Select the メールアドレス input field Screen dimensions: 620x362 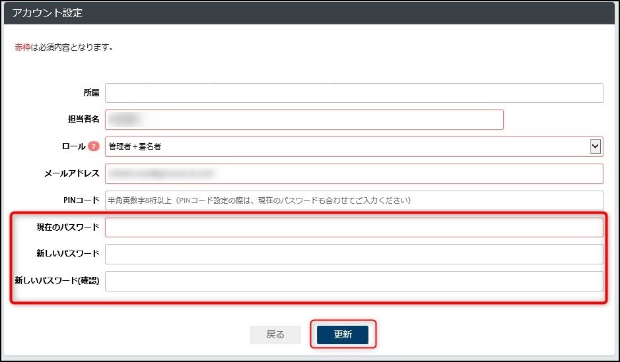tap(354, 173)
